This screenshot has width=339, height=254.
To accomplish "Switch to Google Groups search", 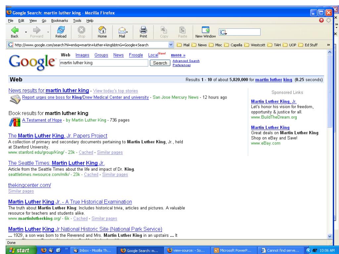I will point(101,55).
